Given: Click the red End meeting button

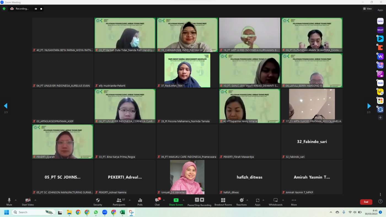Looking at the screenshot, I should click(366, 202).
